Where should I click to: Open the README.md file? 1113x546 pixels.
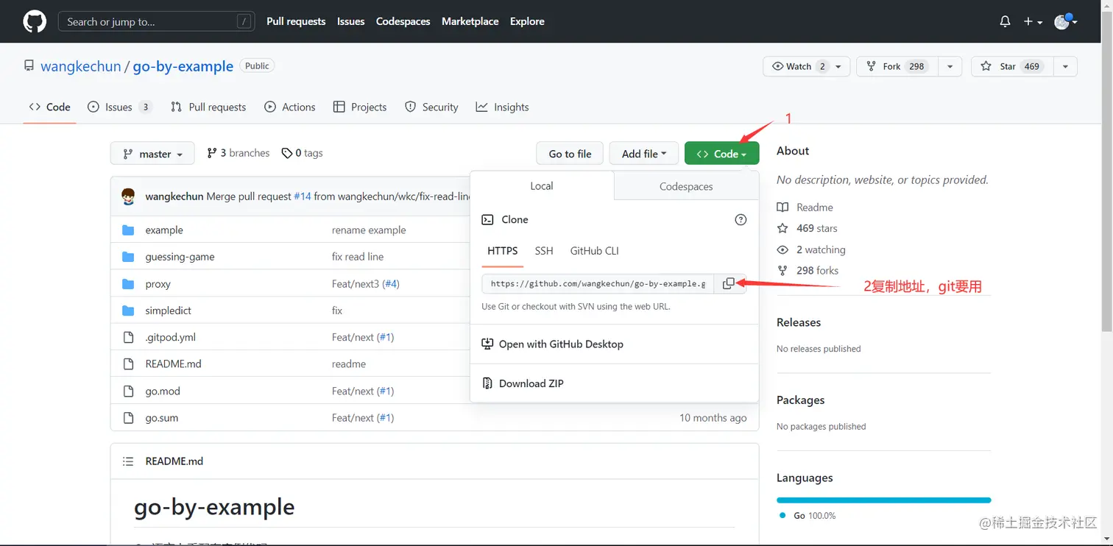coord(174,364)
